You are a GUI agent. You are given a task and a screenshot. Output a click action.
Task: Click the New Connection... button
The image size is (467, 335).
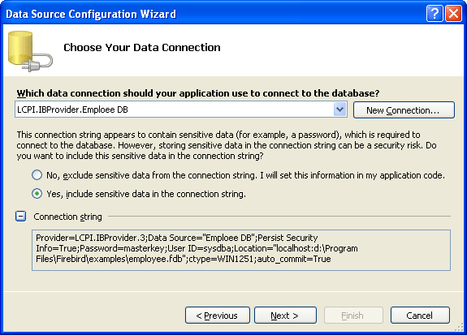[404, 110]
